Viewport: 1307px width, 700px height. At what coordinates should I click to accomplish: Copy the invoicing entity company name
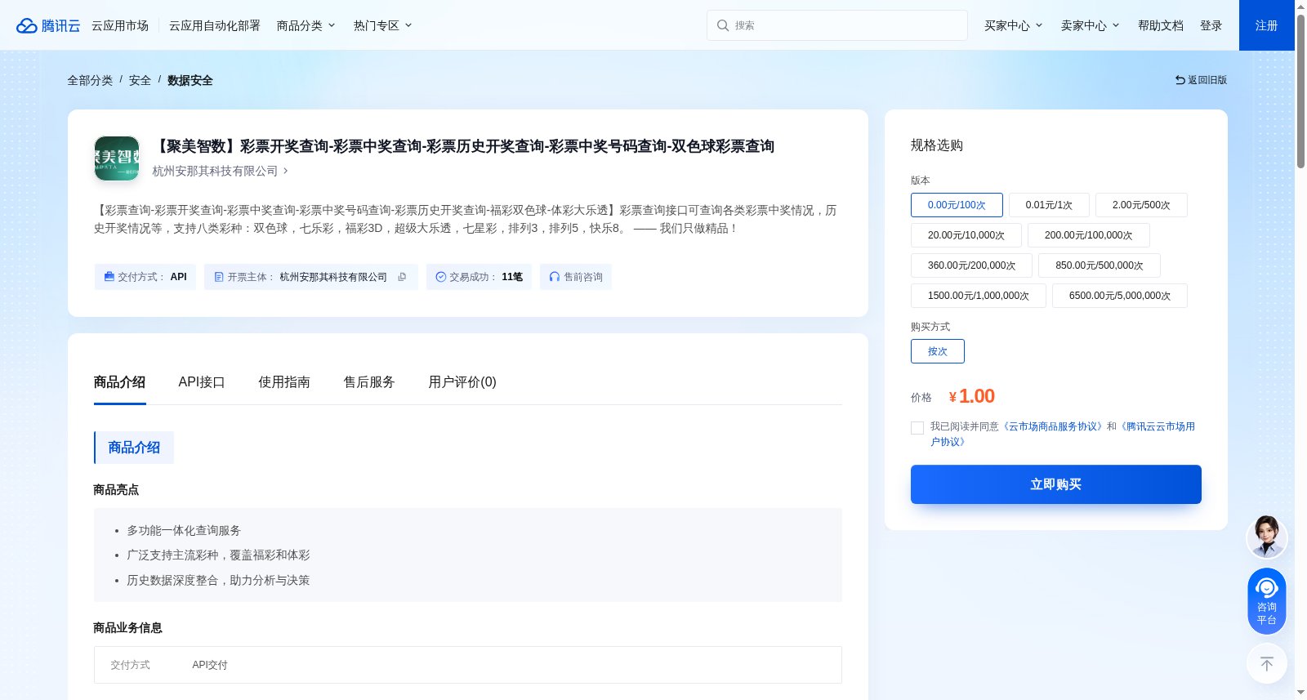point(402,277)
